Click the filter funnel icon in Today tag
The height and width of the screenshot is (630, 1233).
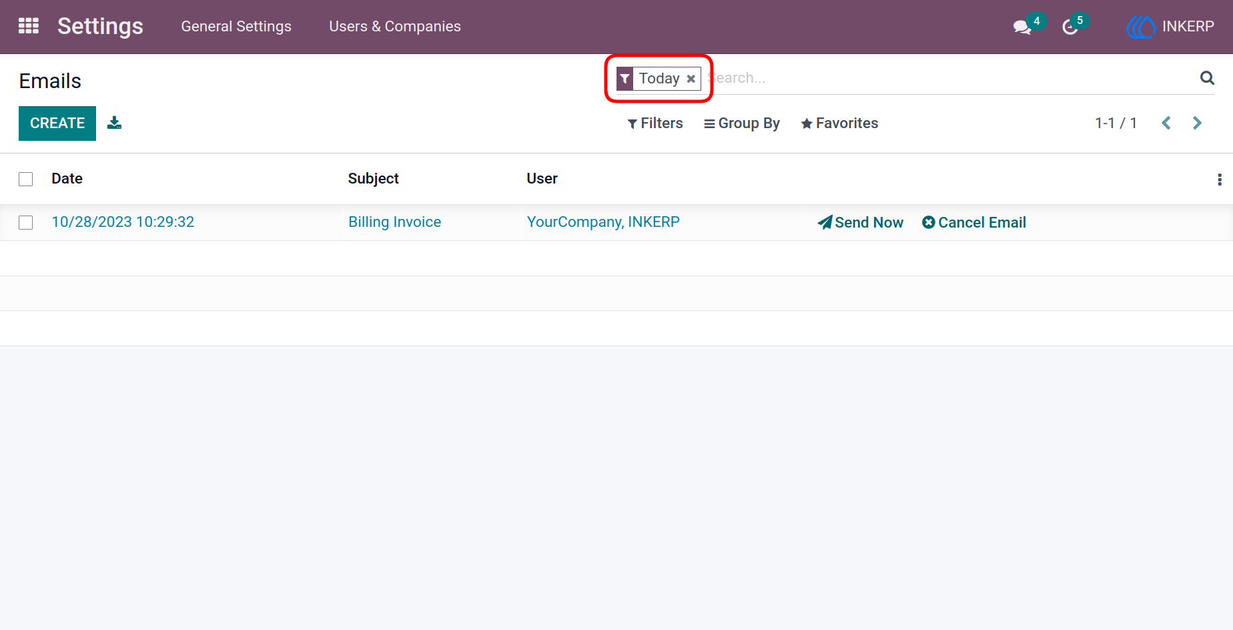pyautogui.click(x=625, y=79)
